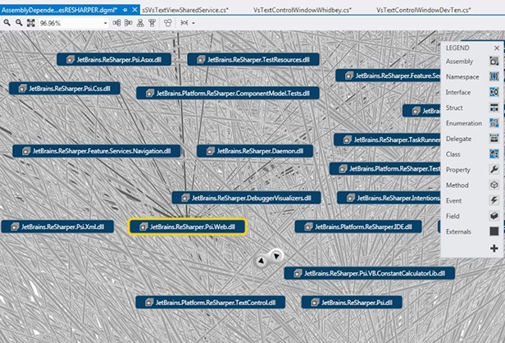505x343 pixels.
Task: Apply bottom-to-top layout icon
Action: coord(152,23)
